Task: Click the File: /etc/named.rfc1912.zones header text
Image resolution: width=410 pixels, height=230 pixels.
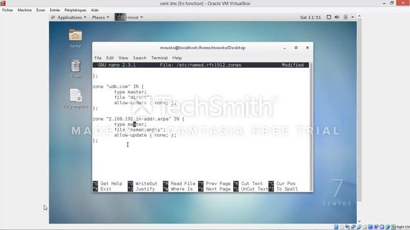Action: click(201, 65)
